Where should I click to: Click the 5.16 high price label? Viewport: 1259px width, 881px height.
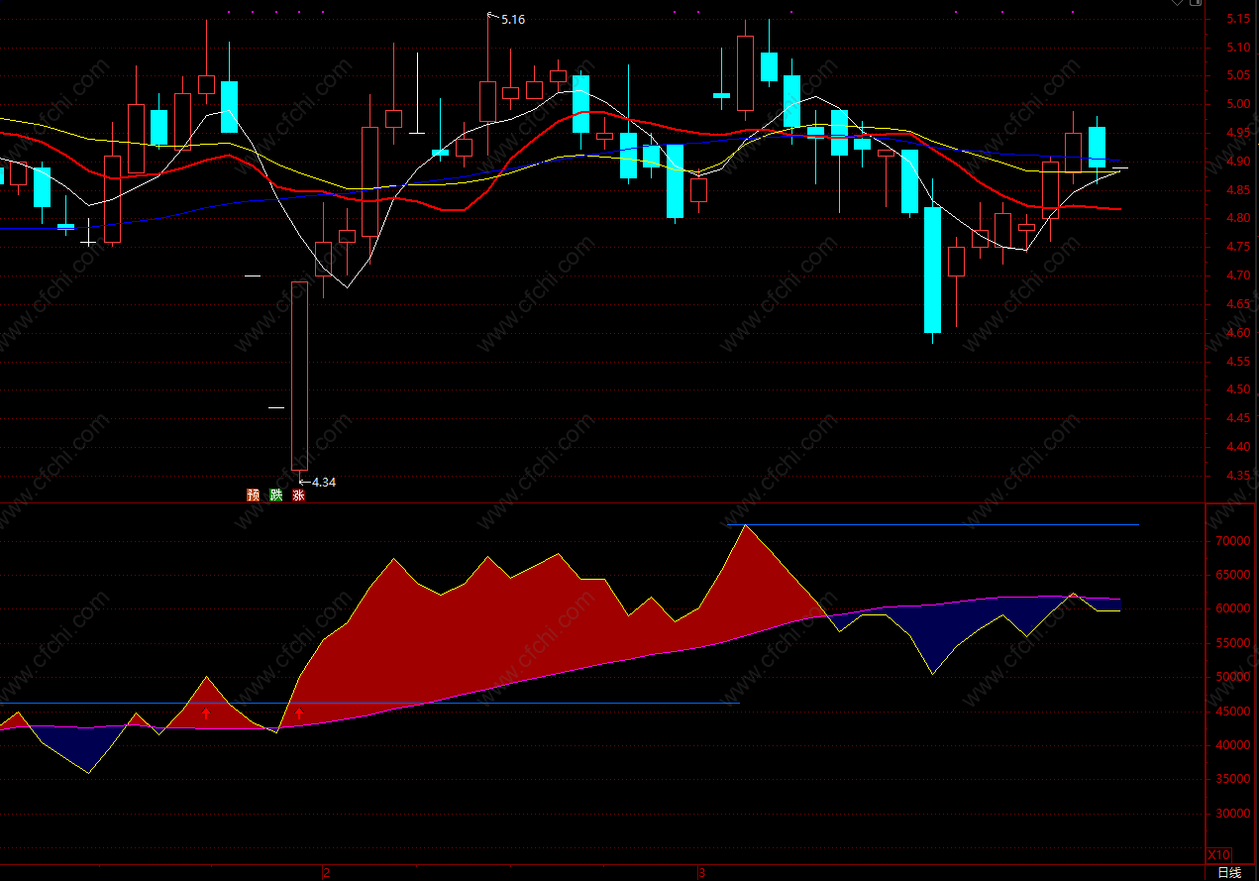click(513, 19)
